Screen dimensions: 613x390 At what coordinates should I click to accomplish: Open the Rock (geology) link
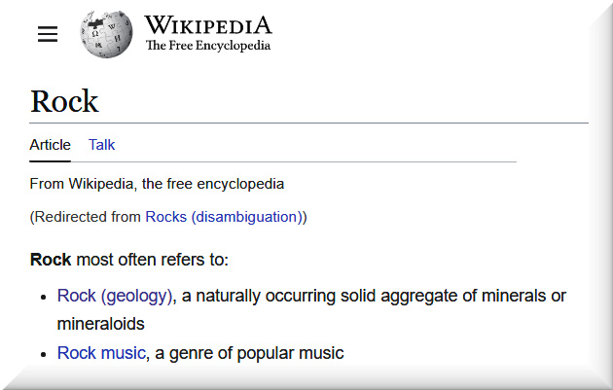(x=114, y=296)
